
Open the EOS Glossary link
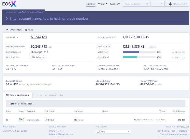point(56,131)
